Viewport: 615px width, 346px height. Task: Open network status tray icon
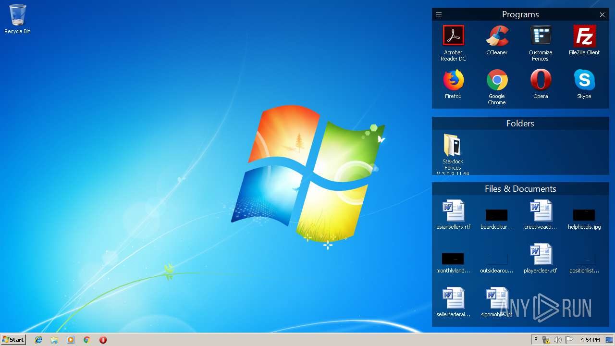click(546, 340)
